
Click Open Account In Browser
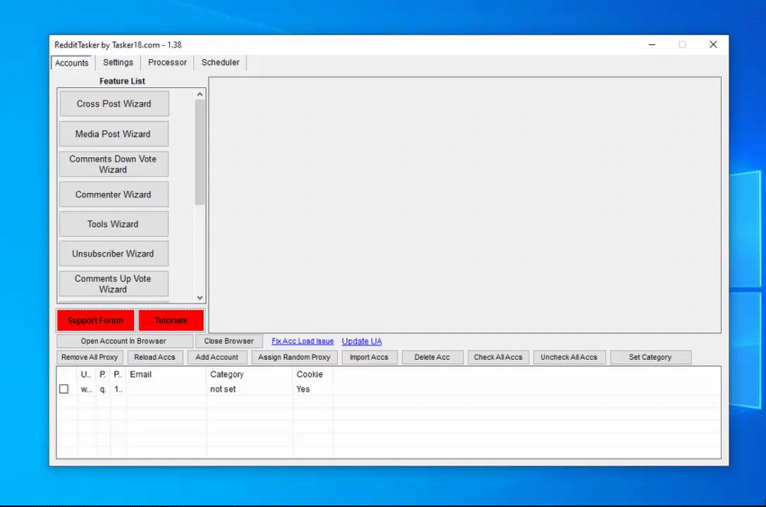click(124, 341)
